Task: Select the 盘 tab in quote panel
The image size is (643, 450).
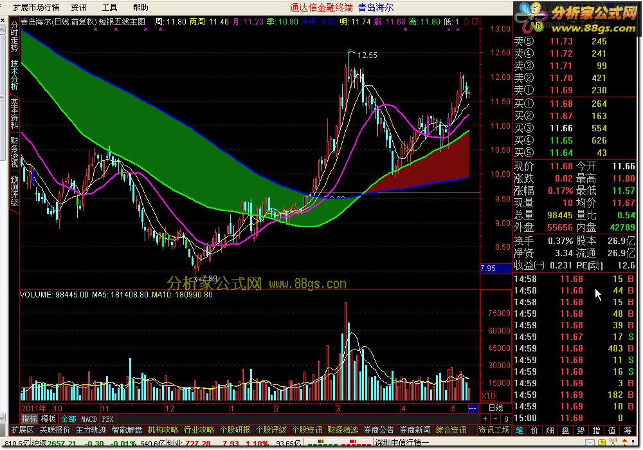Action: point(565,430)
